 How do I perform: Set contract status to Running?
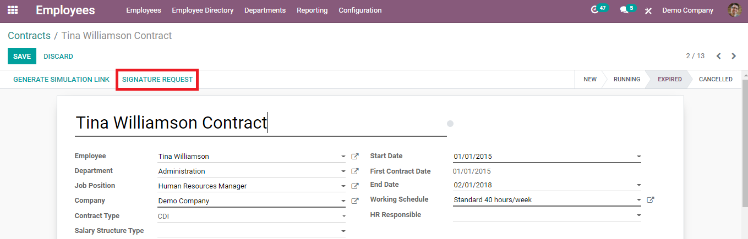626,79
